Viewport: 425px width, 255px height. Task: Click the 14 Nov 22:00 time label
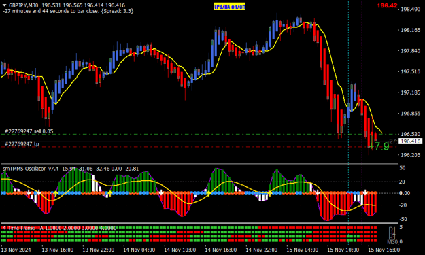point(262,250)
